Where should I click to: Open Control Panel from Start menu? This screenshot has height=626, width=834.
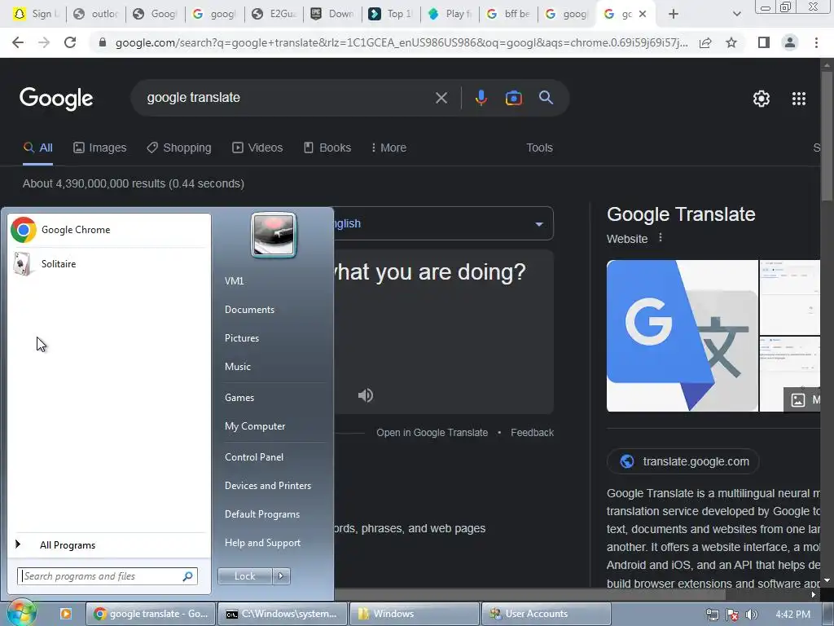click(x=254, y=457)
